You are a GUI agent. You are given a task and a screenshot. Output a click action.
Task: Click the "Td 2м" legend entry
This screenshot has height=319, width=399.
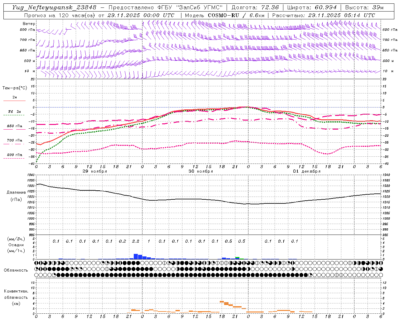15,112
